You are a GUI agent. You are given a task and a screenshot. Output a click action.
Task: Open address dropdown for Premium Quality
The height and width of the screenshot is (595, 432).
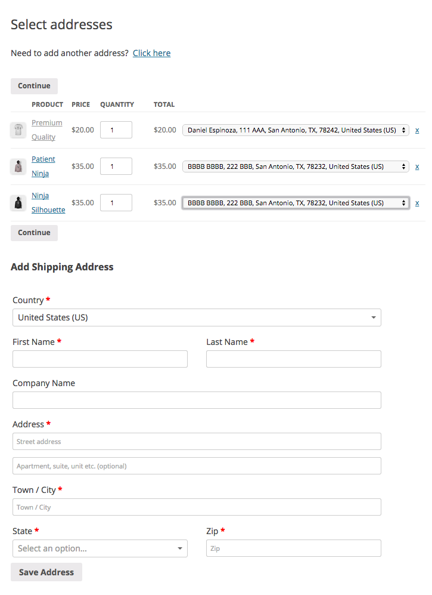click(x=296, y=130)
